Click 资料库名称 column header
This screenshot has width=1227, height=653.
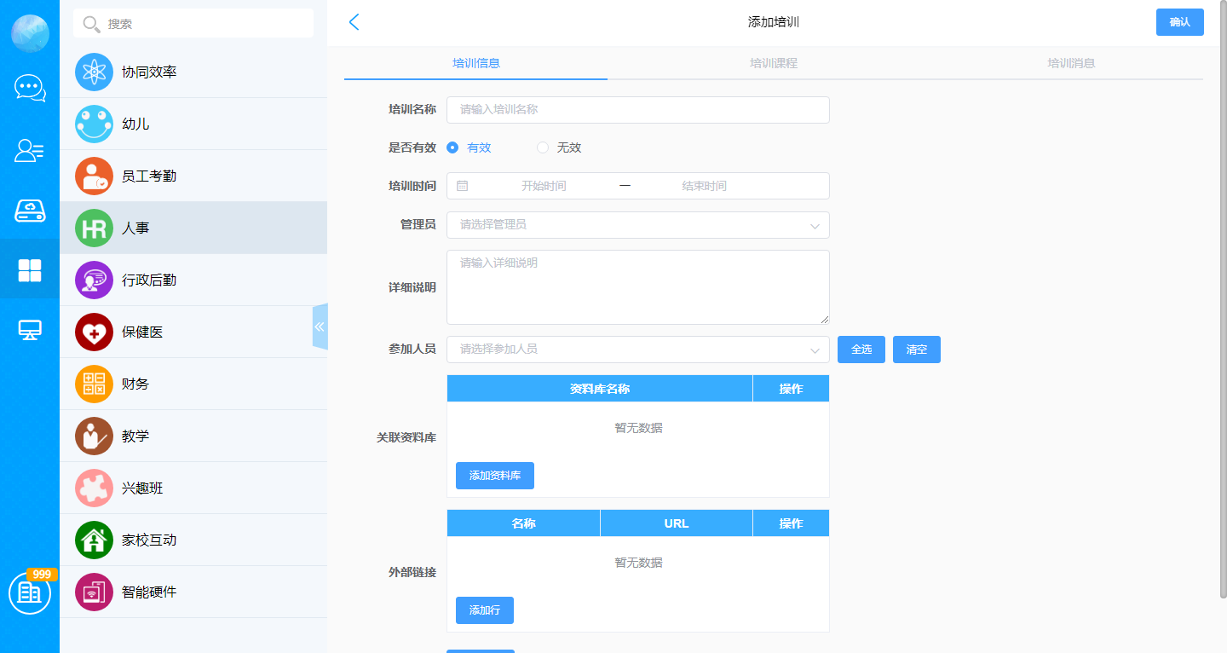click(x=600, y=389)
